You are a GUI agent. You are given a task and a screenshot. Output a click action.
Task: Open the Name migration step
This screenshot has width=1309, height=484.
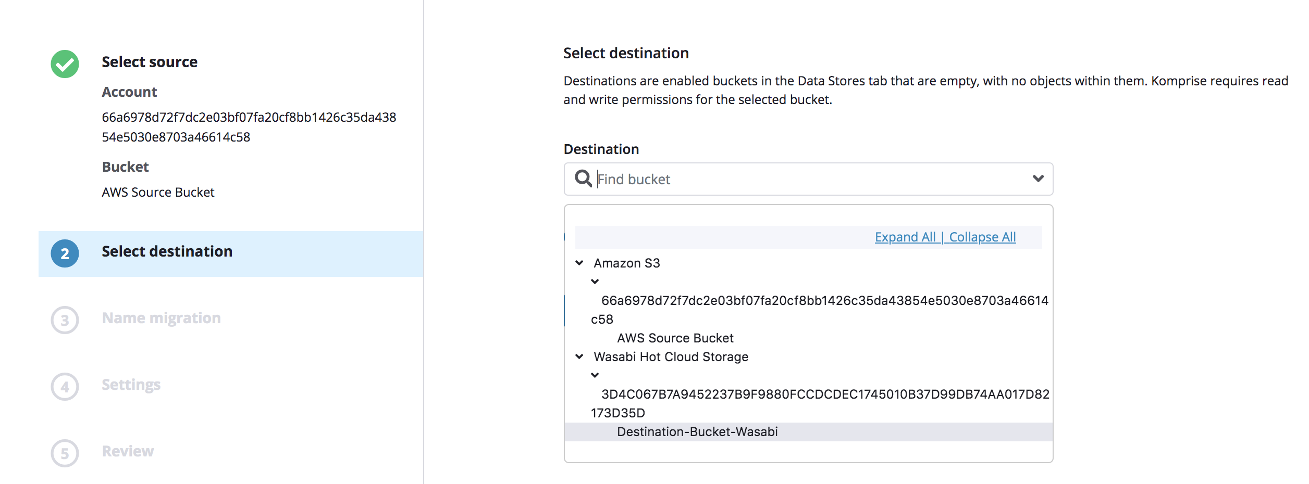(x=161, y=318)
